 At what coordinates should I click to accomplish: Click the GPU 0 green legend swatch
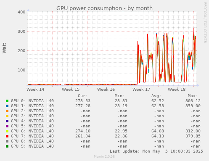click(x=7, y=101)
